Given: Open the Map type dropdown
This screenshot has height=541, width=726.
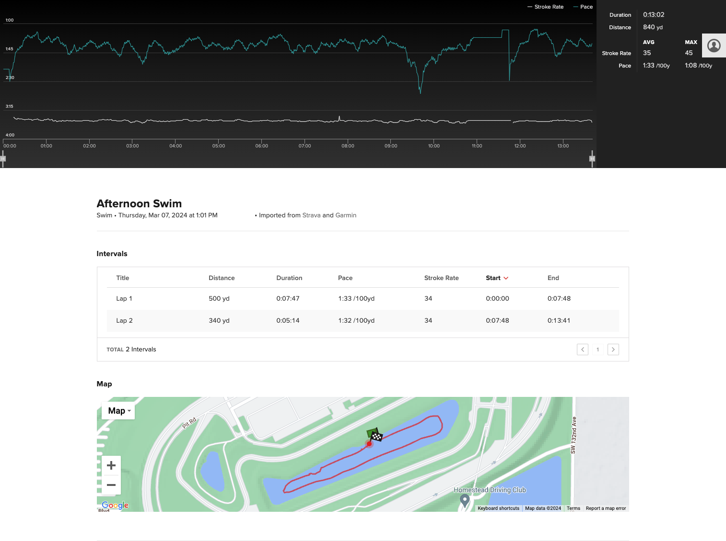Looking at the screenshot, I should point(118,411).
